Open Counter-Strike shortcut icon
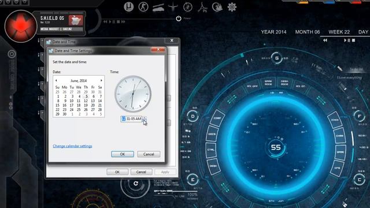The image size is (370, 208). [x=143, y=7]
